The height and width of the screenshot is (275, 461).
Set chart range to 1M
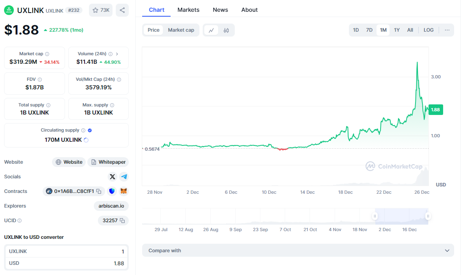coord(383,30)
